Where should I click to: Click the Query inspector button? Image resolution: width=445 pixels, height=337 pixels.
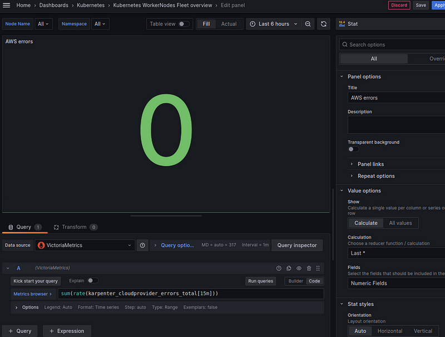pyautogui.click(x=297, y=245)
